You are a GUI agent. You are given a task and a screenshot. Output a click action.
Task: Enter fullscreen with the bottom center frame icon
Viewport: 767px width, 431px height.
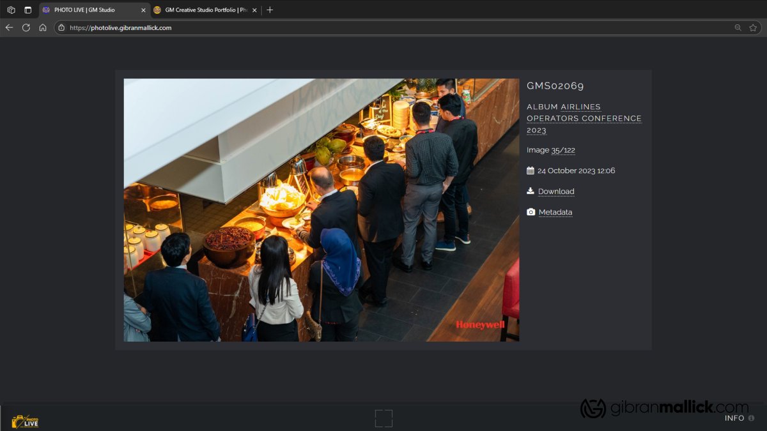coord(383,418)
